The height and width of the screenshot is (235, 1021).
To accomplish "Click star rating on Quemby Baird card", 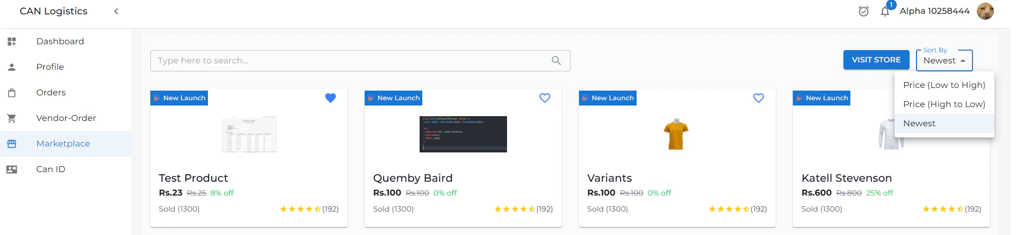I will [x=515, y=209].
